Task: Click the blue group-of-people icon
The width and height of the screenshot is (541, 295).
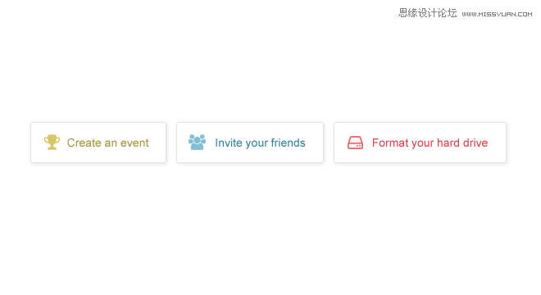Action: [x=197, y=142]
